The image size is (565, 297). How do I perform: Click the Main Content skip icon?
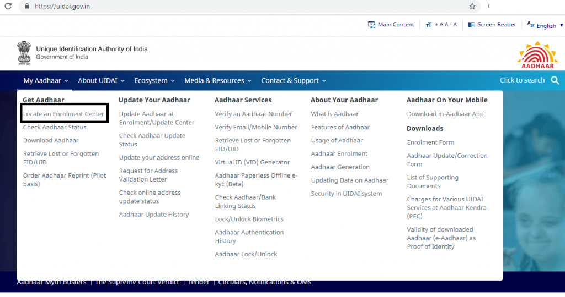tap(371, 25)
